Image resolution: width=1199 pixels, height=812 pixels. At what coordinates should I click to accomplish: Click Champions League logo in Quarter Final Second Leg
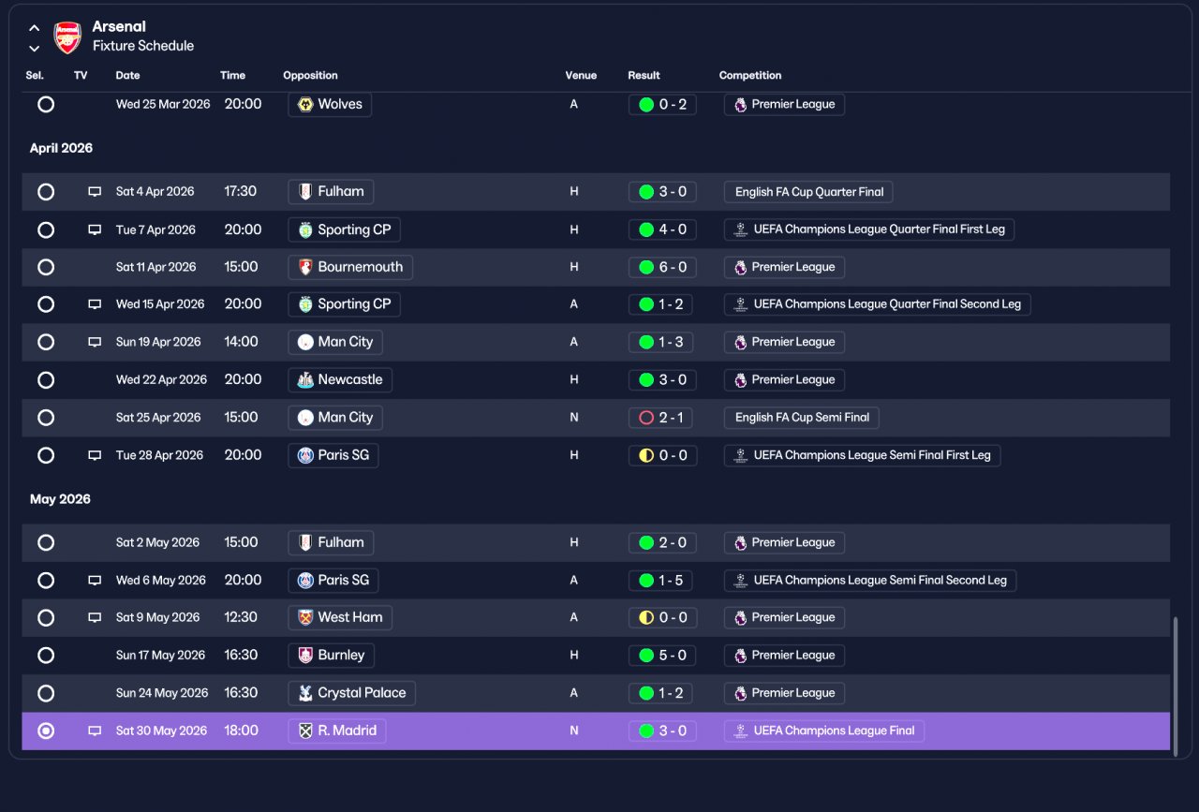click(x=741, y=304)
